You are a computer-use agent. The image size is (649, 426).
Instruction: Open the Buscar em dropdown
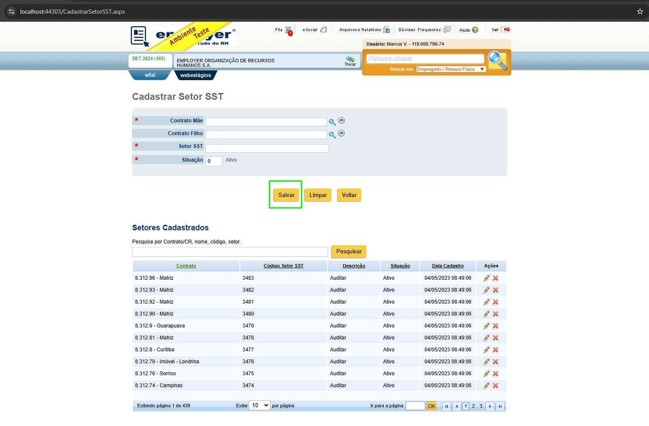[x=451, y=69]
